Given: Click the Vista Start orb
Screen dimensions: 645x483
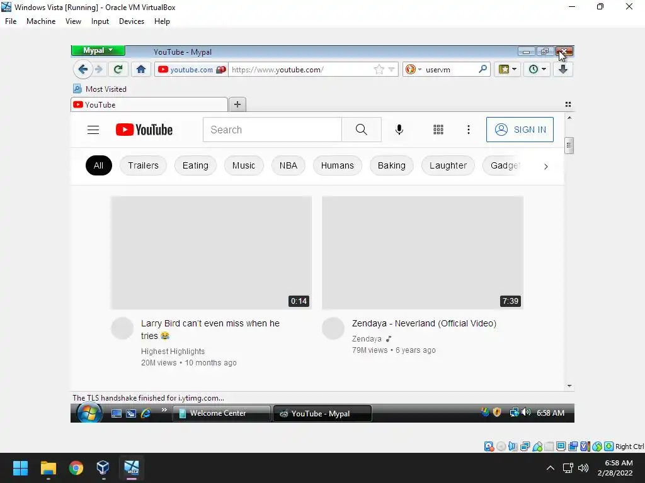Looking at the screenshot, I should point(89,413).
